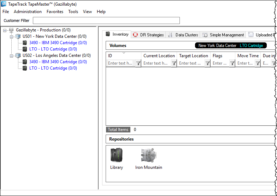Click the 3490 cartridge icon under US01
Screen dimensions: 277x196
click(25, 43)
